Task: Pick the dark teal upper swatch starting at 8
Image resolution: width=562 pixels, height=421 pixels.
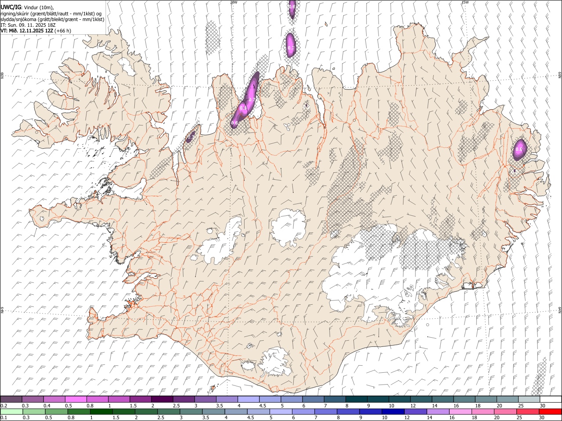Action: click(x=356, y=400)
